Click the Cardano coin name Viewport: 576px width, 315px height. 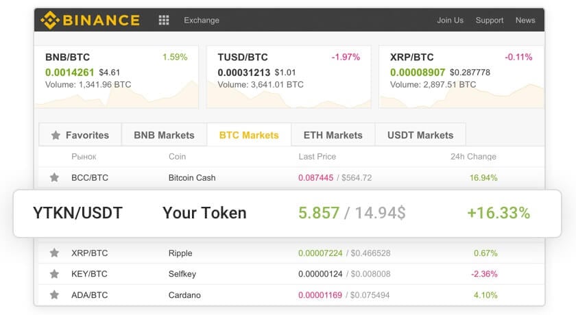point(184,295)
